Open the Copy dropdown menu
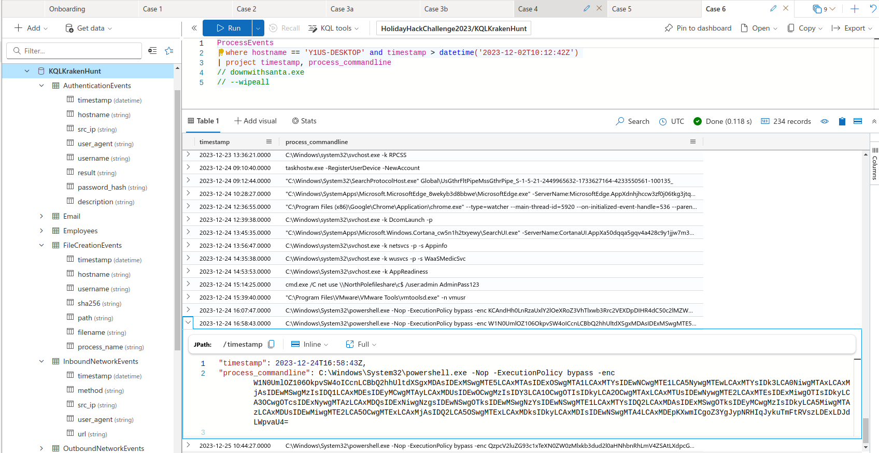879x453 pixels. [x=805, y=28]
